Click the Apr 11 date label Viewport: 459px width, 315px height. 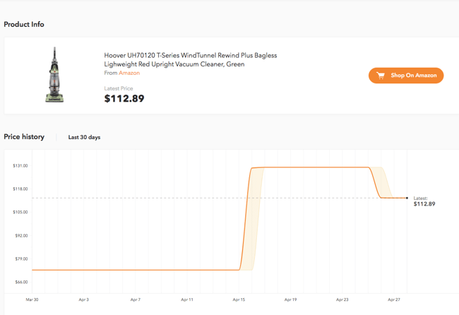(187, 299)
